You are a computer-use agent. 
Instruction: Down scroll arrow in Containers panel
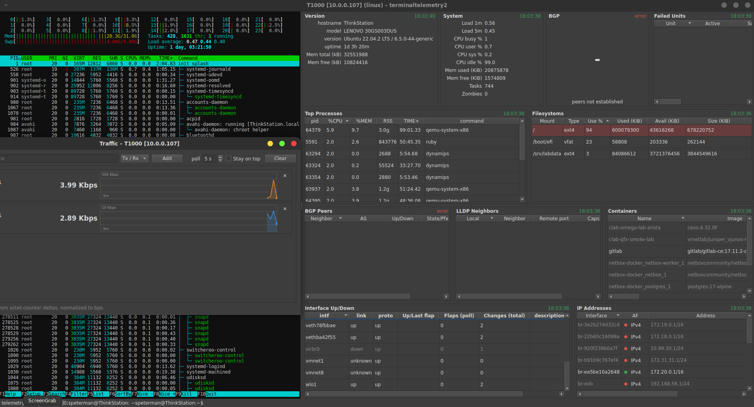[749, 291]
